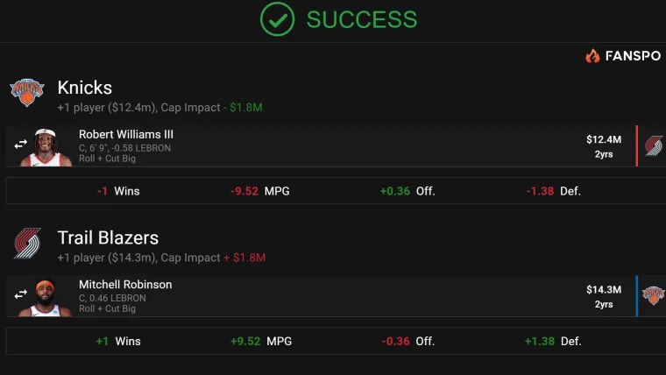Select the Robert Williams III name
Screen dimensions: 666x375
click(x=126, y=134)
